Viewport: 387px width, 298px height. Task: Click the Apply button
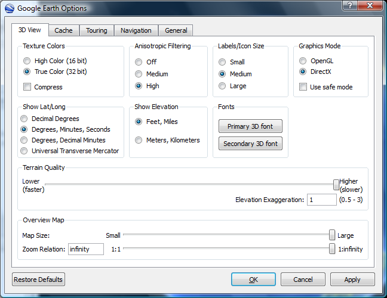click(x=352, y=280)
